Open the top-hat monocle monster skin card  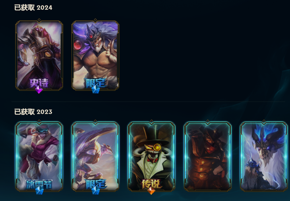[x=152, y=156]
